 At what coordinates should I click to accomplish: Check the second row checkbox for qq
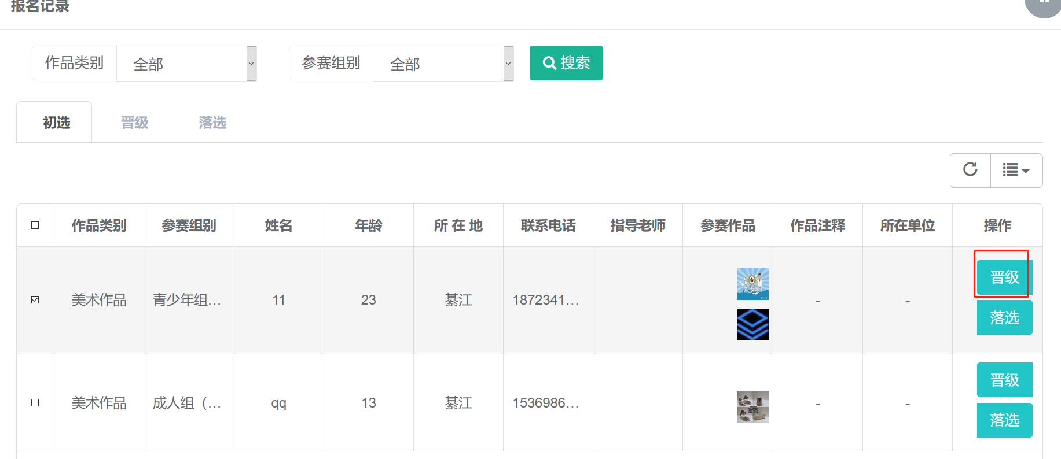tap(35, 402)
